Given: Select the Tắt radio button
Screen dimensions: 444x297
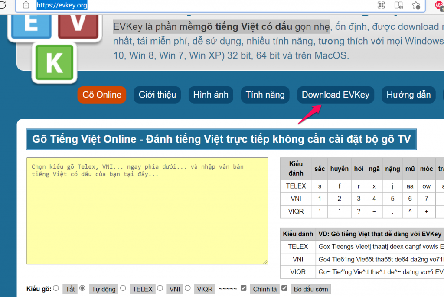Looking at the screenshot, I should click(x=56, y=288).
